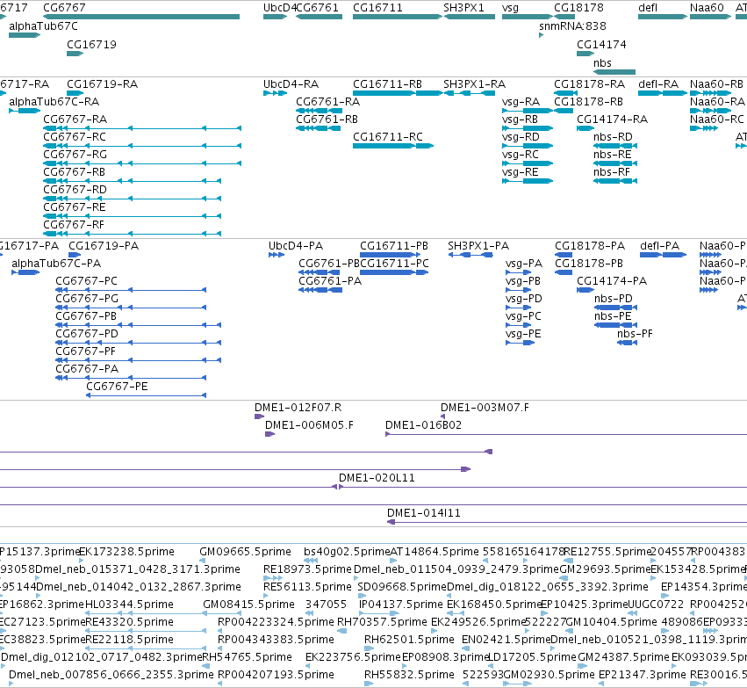Click the LD17205.5prime EST label
Screen dimensions: 747x688
[532, 657]
